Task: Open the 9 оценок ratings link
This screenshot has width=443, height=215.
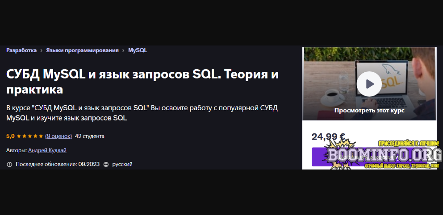Action: 59,136
